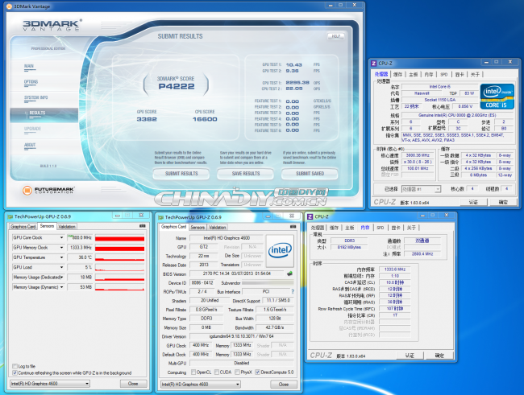Open the OPTIONS section in 3DMark Vantage
The width and height of the screenshot is (524, 395).
coord(31,83)
